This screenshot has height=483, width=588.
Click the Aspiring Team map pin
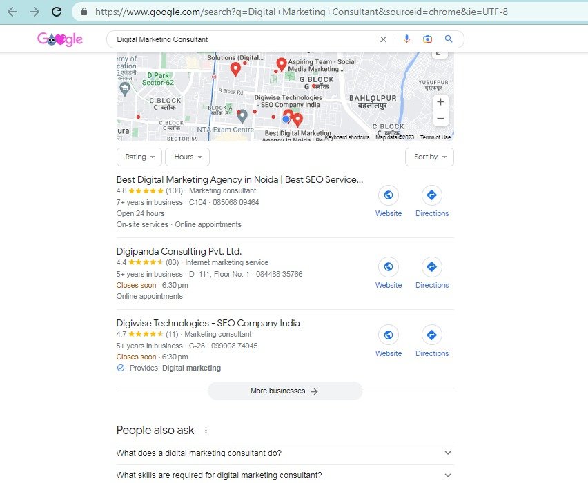[282, 64]
